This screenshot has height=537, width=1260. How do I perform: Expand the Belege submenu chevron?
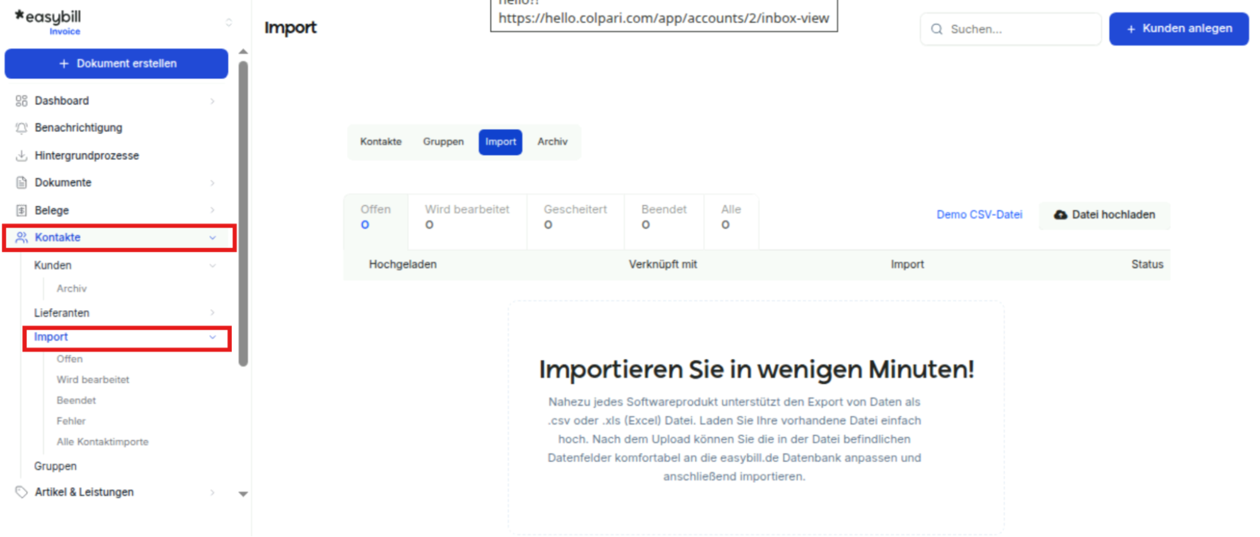point(212,211)
